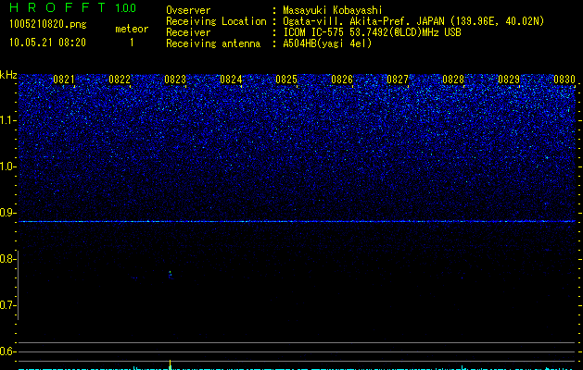Click the 0.7 frequency axis label

click(x=7, y=305)
